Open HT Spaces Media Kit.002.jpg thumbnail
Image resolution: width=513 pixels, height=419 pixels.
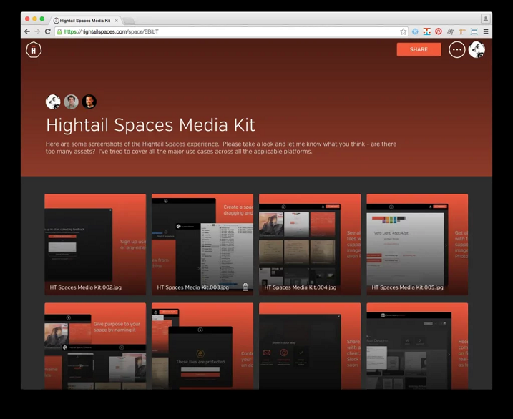click(95, 243)
